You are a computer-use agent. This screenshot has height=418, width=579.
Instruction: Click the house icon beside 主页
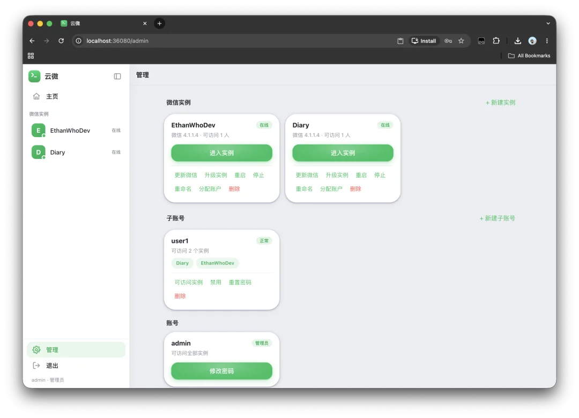[x=36, y=96]
